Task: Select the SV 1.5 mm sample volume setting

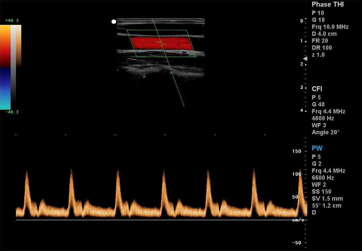Action: [x=327, y=199]
